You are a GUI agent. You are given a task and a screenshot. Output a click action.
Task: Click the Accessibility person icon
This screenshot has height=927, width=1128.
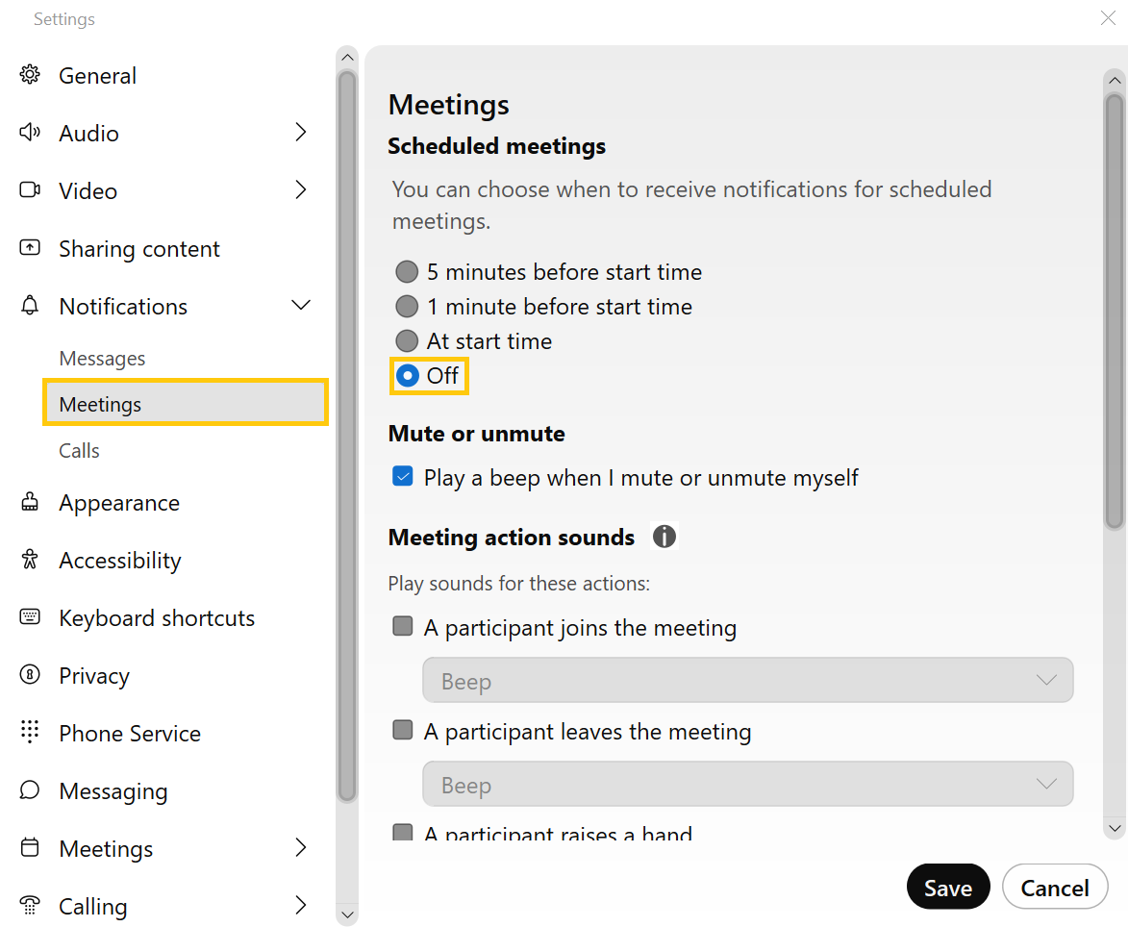[x=30, y=560]
